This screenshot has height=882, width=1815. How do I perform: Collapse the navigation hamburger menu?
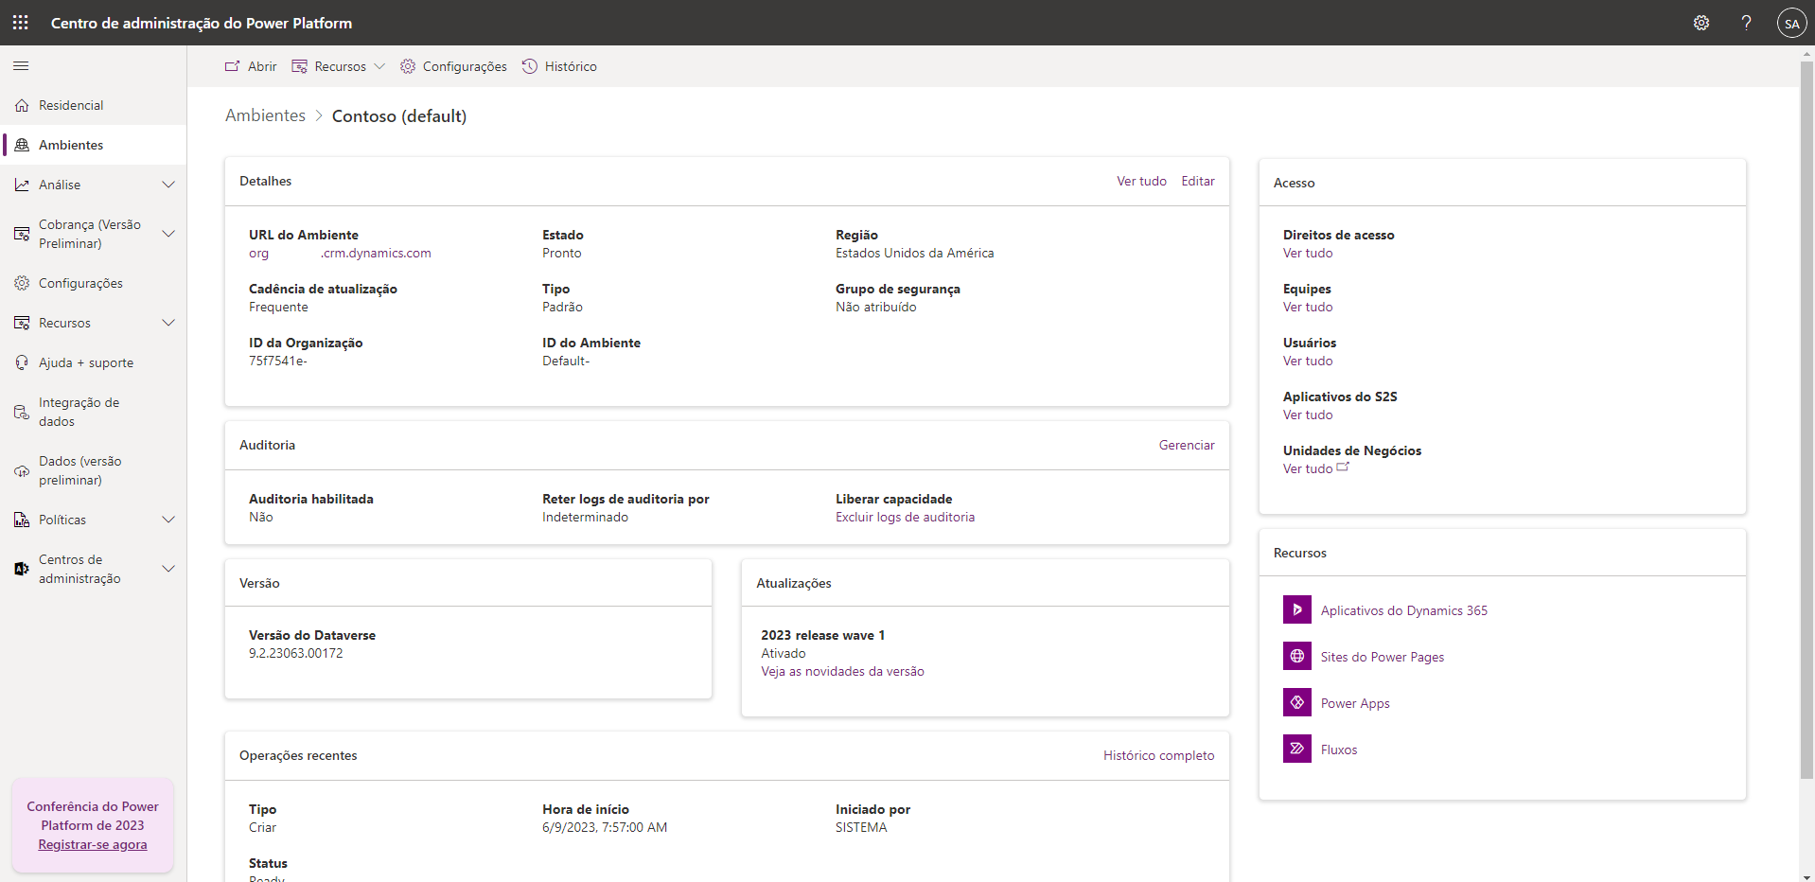(x=21, y=66)
